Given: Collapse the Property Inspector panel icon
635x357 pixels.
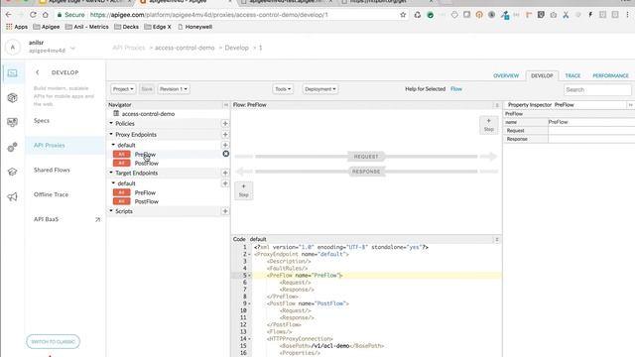Looking at the screenshot, I should click(630, 105).
